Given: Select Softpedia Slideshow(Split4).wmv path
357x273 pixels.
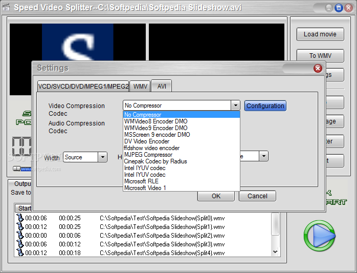Looking at the screenshot, I should pyautogui.click(x=162, y=253).
